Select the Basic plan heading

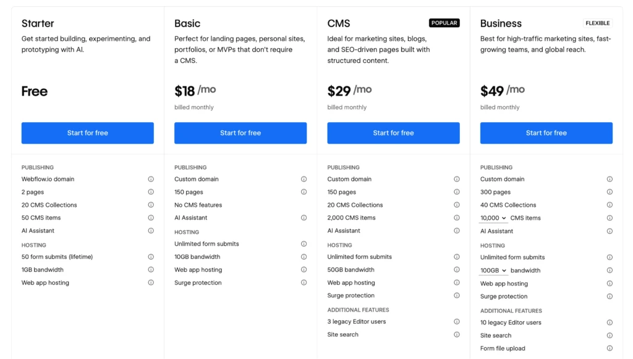coord(187,23)
